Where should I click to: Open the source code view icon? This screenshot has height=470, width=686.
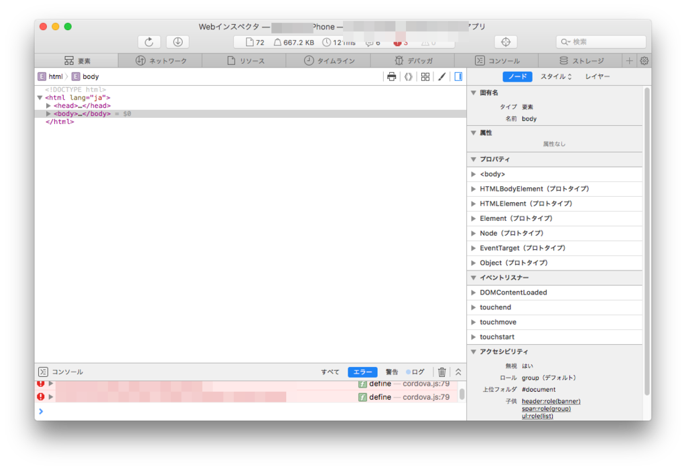click(x=408, y=76)
